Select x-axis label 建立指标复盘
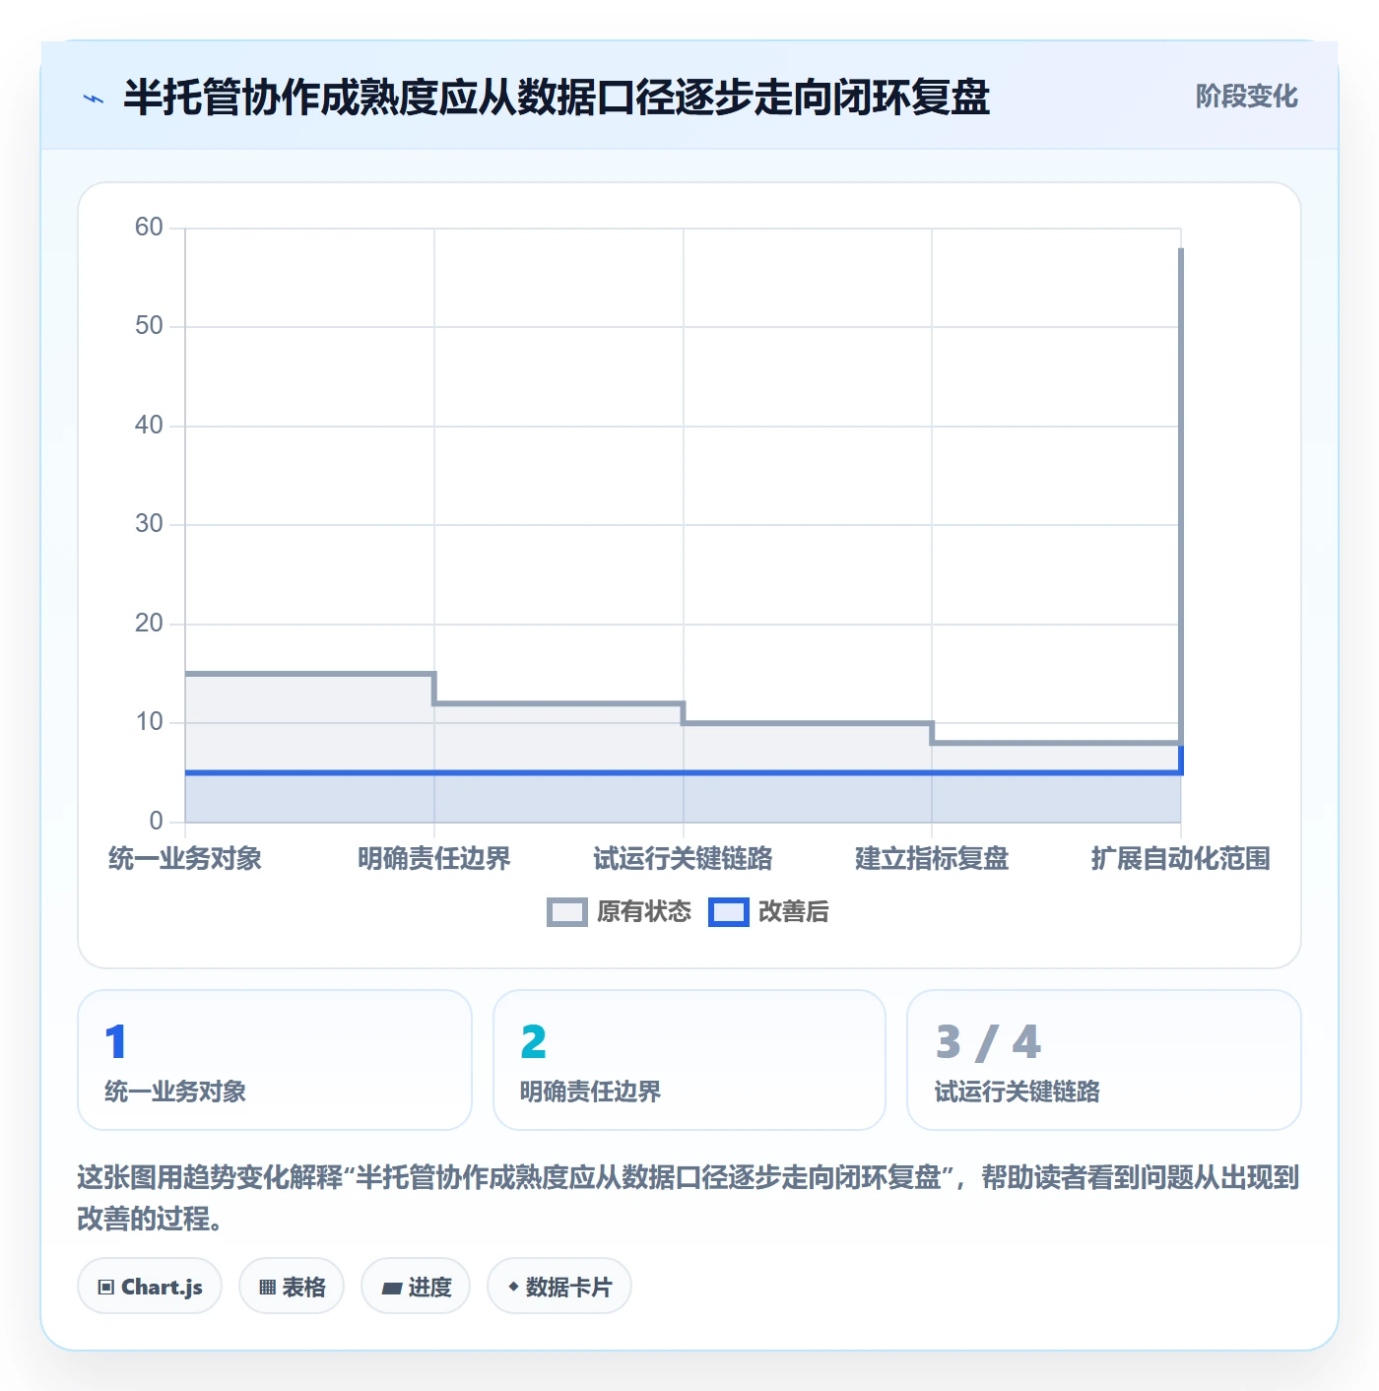Viewport: 1379px width, 1391px height. (932, 858)
